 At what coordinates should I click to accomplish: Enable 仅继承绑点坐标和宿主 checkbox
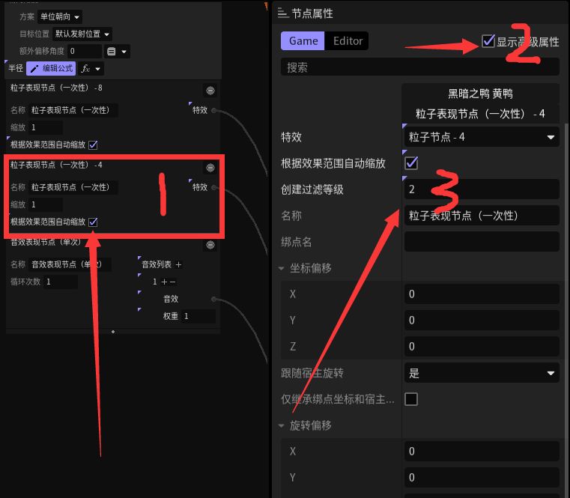point(411,399)
